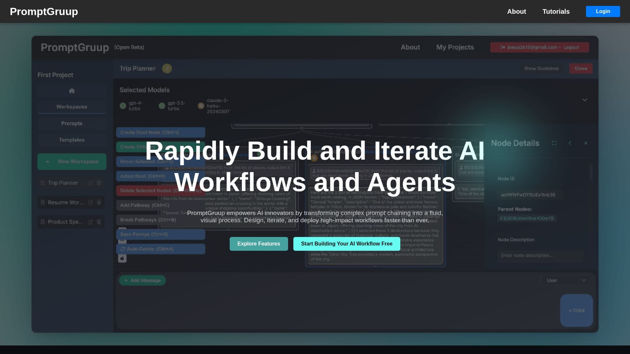Open My Projects in screenshot header
Screen dimensions: 630x354
(x=455, y=47)
